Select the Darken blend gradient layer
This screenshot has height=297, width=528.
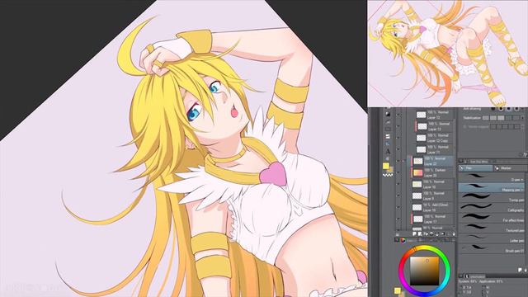pyautogui.click(x=433, y=172)
